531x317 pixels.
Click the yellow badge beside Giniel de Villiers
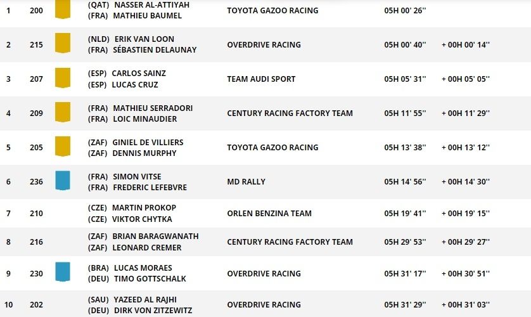[x=62, y=146]
